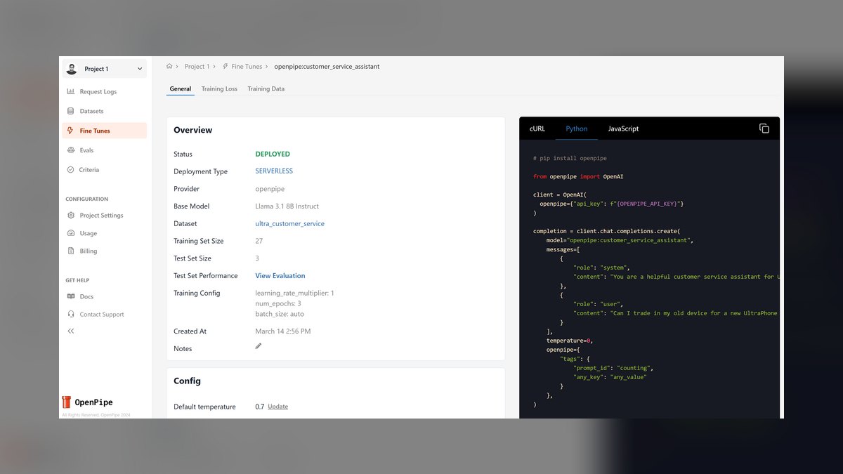Click the Project 1 avatar picture
This screenshot has width=843, height=474.
point(72,69)
